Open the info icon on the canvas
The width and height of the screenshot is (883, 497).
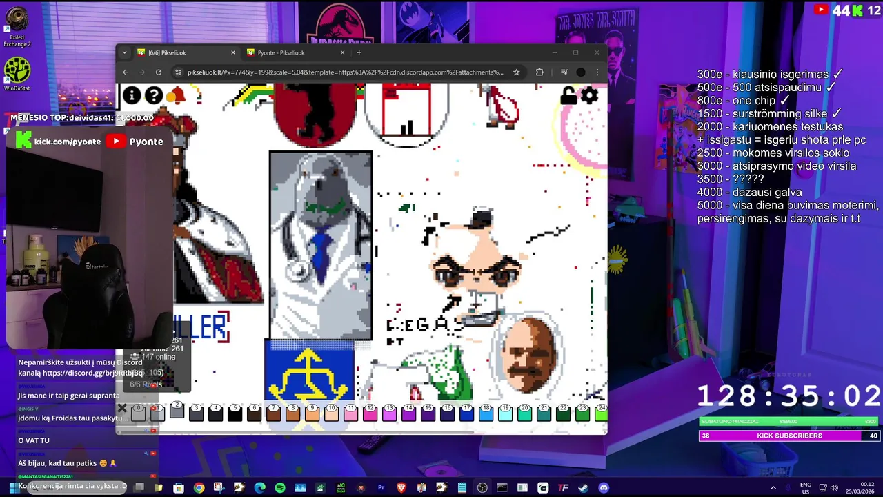click(x=132, y=96)
